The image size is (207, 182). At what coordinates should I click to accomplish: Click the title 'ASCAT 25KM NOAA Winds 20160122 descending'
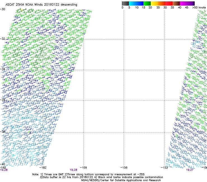pos(41,5)
